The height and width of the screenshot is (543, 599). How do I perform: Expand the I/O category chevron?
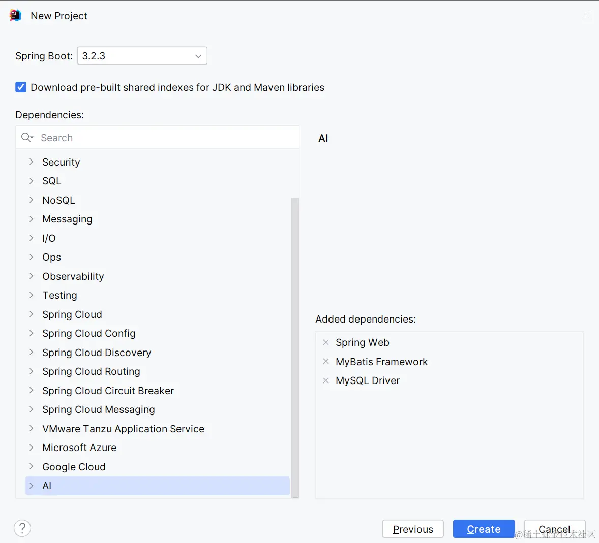(32, 238)
